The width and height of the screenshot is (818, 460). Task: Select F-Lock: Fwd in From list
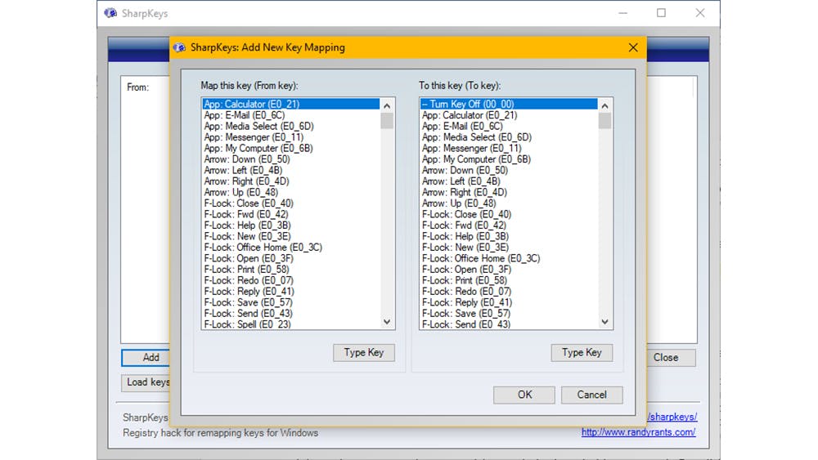pos(291,214)
